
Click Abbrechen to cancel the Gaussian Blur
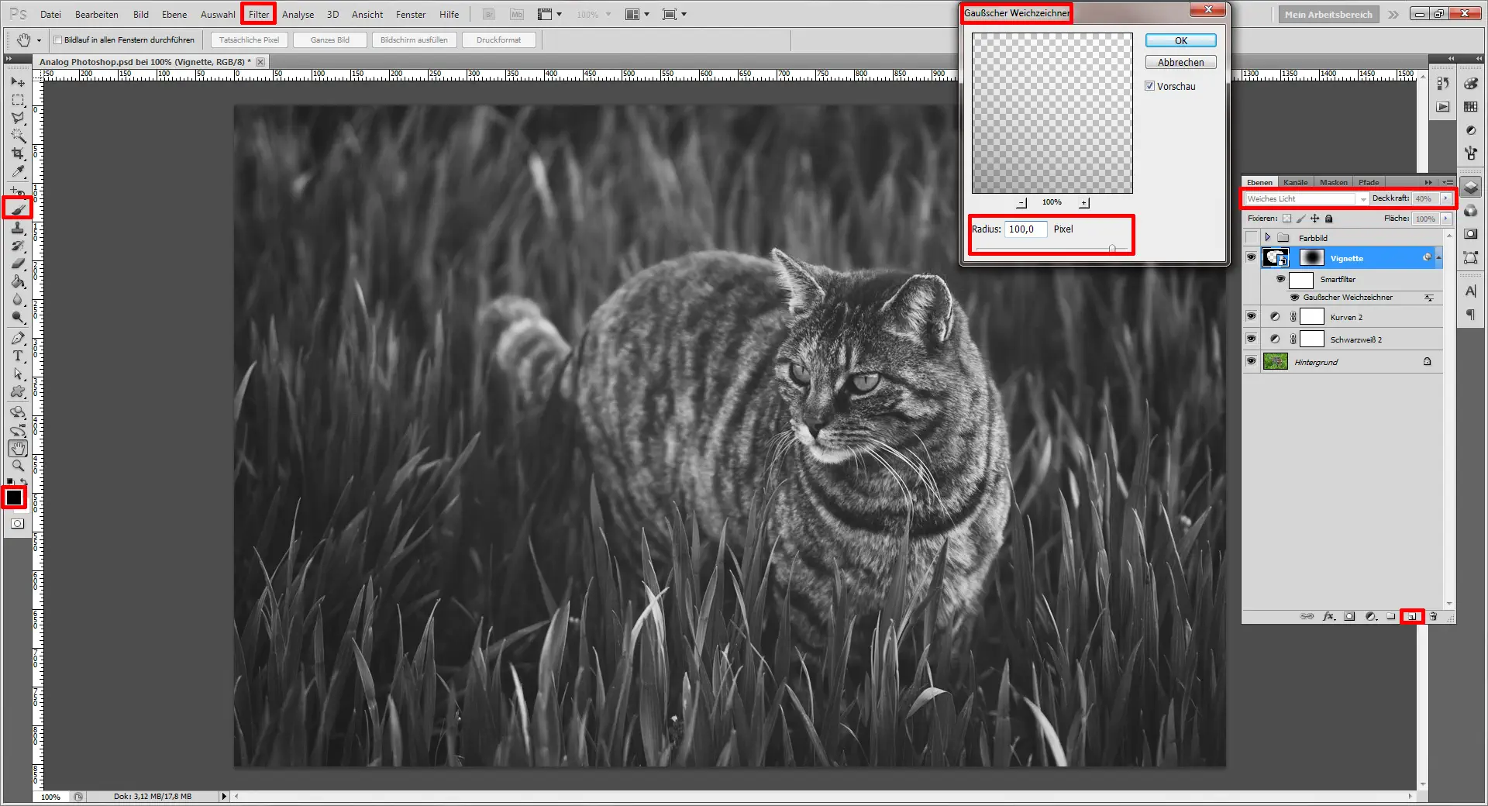pyautogui.click(x=1180, y=62)
